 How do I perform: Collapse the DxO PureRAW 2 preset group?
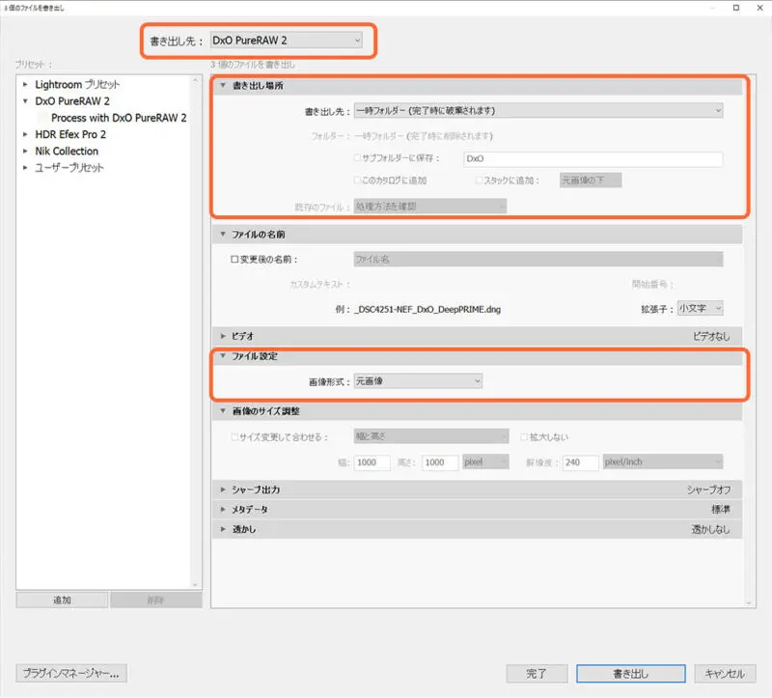pos(25,101)
